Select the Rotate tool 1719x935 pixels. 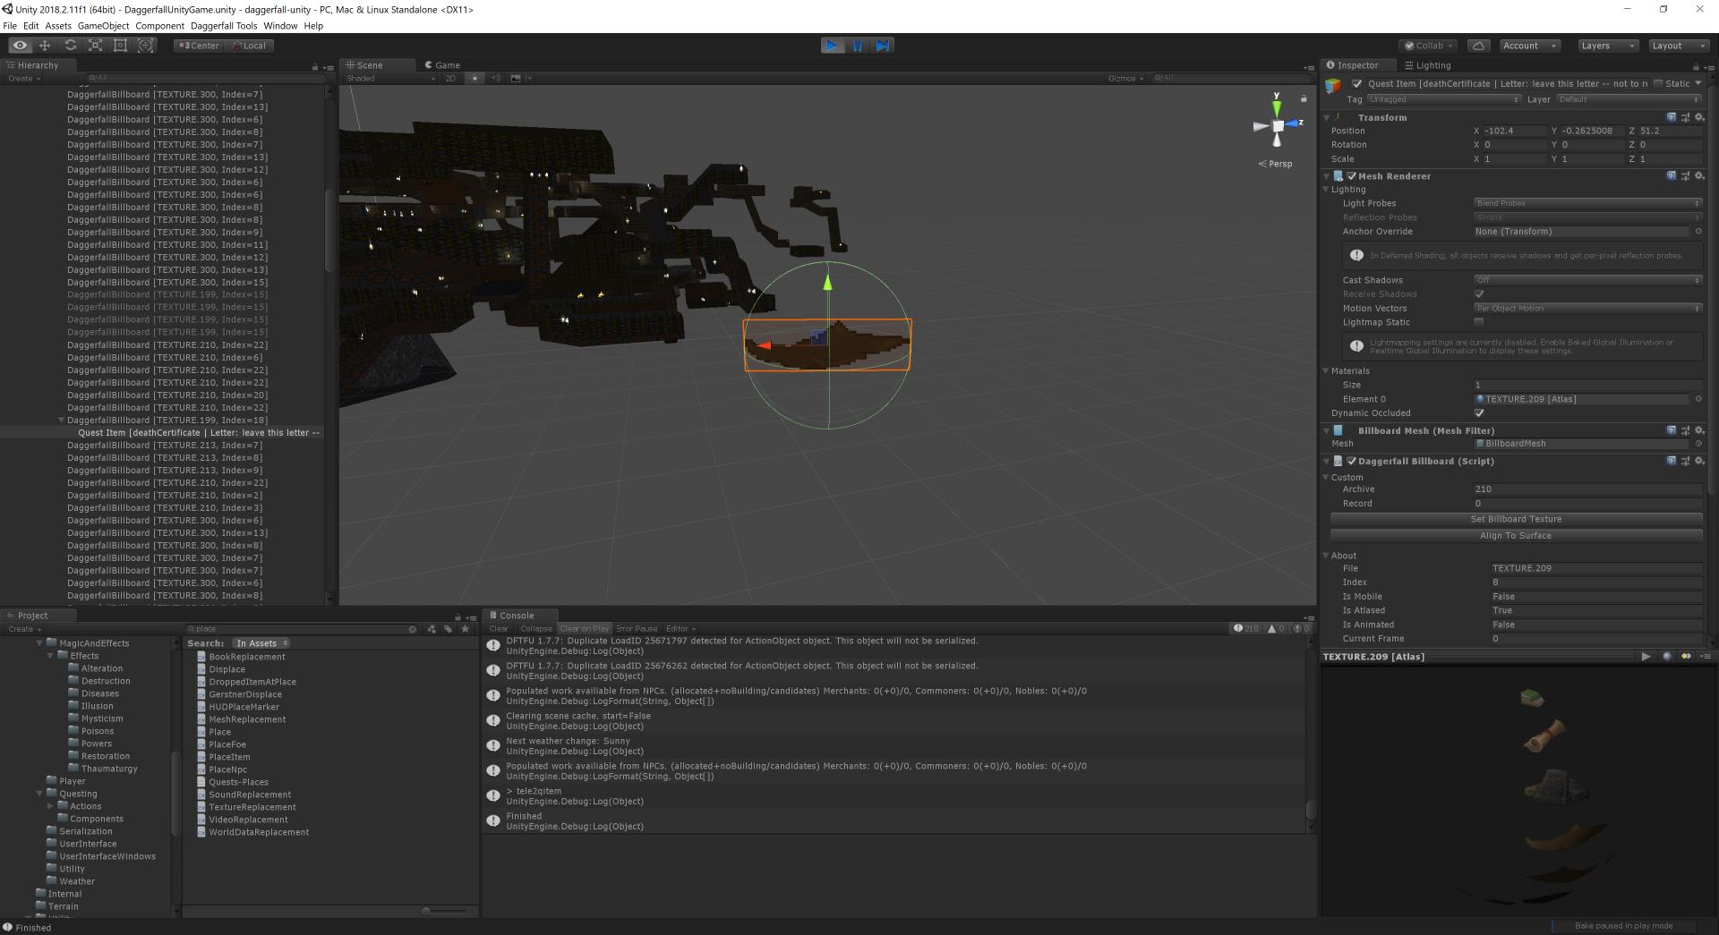pos(70,46)
